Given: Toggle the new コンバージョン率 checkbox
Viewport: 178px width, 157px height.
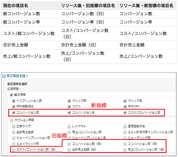Looking at the screenshot, I should pyautogui.click(x=69, y=113).
